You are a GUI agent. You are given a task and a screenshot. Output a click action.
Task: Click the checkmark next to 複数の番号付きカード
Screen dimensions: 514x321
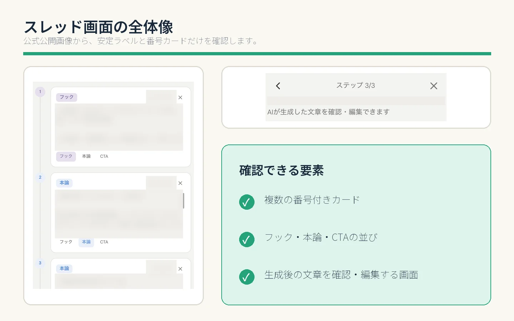click(x=247, y=202)
